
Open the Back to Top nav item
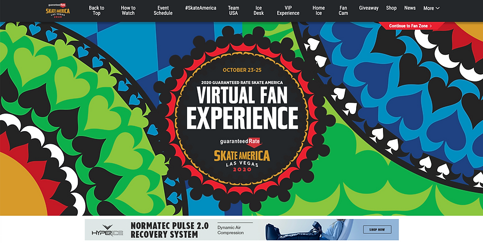97,10
